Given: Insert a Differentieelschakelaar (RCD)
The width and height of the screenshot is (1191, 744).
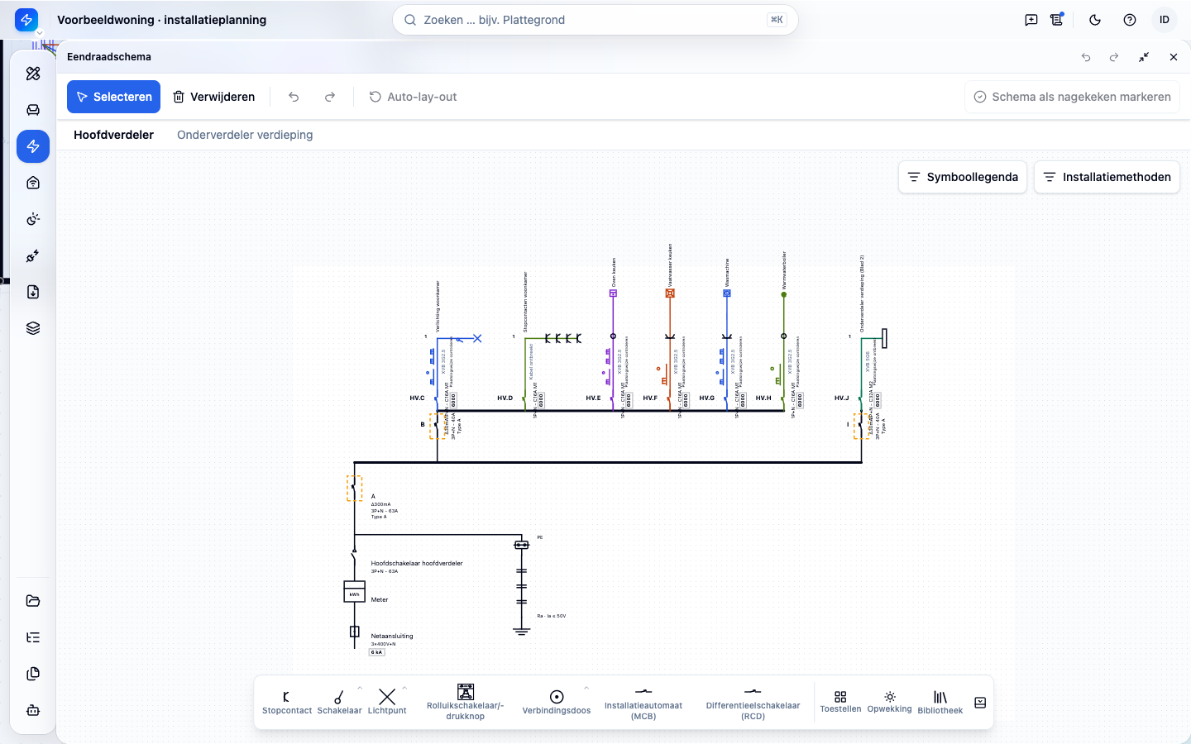Looking at the screenshot, I should [x=753, y=703].
